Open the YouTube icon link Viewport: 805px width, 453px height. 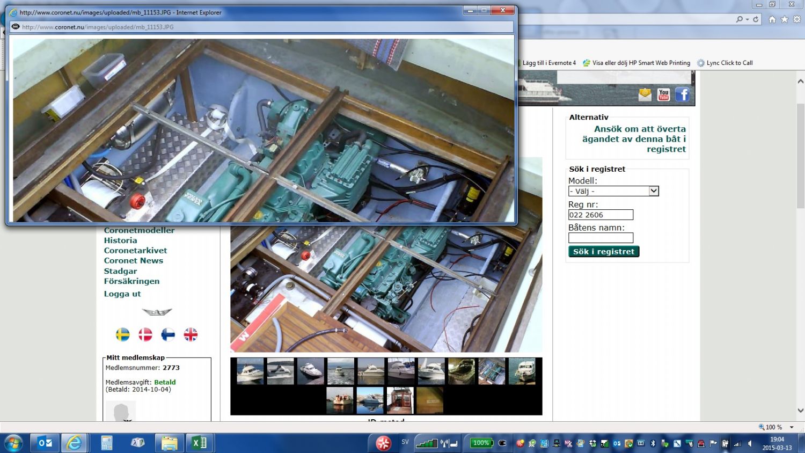pyautogui.click(x=663, y=95)
